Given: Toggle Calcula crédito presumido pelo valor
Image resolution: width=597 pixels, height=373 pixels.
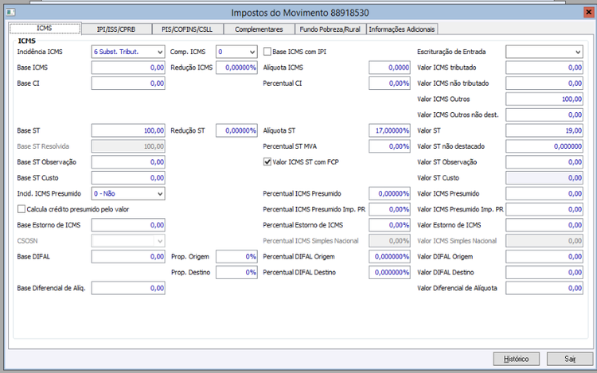Looking at the screenshot, I should tap(21, 209).
